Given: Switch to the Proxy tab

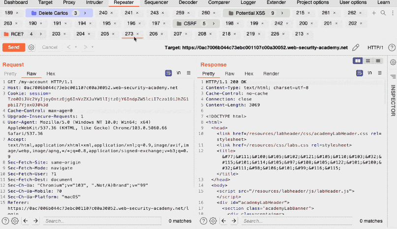Looking at the screenshot, I should [69, 2].
